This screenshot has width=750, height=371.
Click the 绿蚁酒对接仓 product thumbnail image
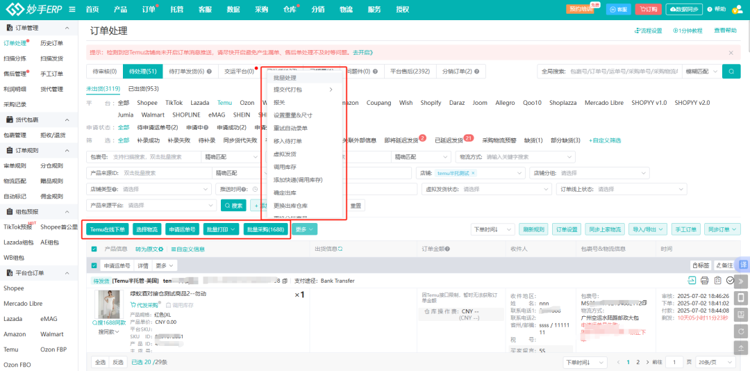[x=108, y=304]
